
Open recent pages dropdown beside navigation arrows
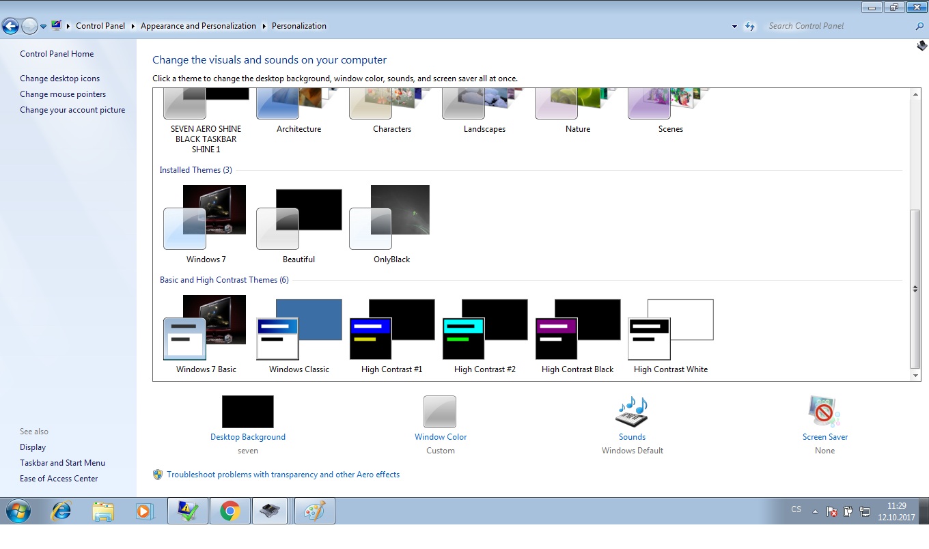pyautogui.click(x=43, y=27)
